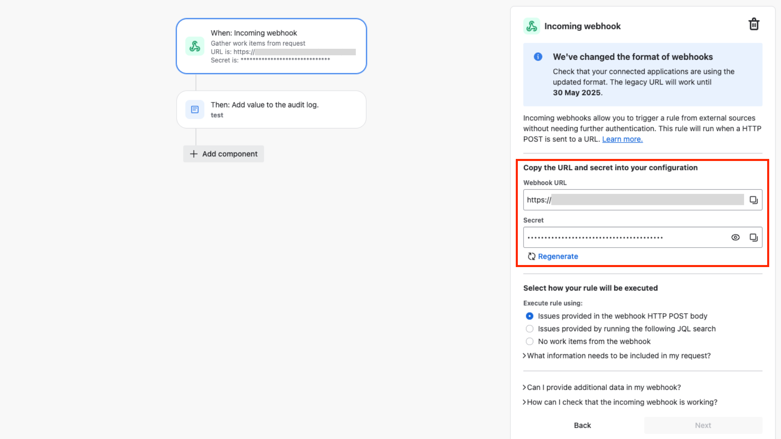Choose 'No work items from the webhook'
781x439 pixels.
tap(530, 341)
